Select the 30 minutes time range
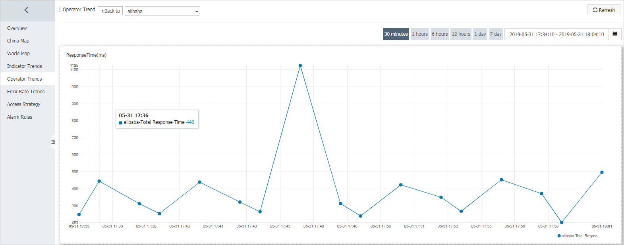 [396, 34]
